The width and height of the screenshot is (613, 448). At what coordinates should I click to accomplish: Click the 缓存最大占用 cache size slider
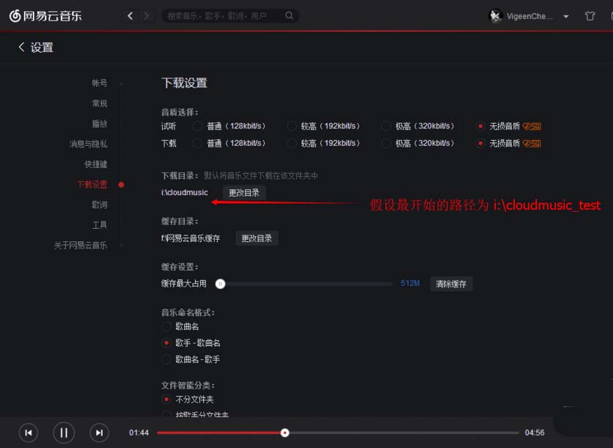pyautogui.click(x=220, y=283)
